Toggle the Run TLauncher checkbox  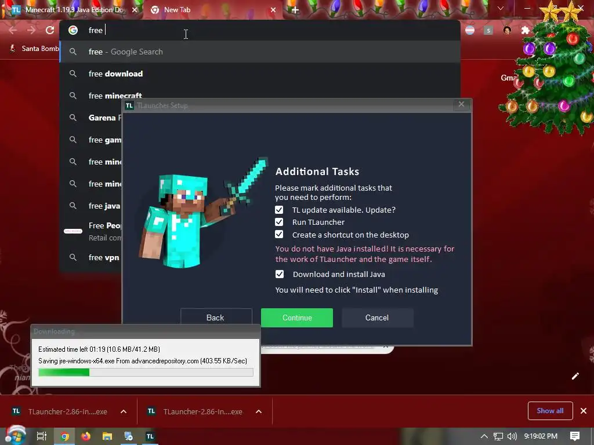click(279, 222)
